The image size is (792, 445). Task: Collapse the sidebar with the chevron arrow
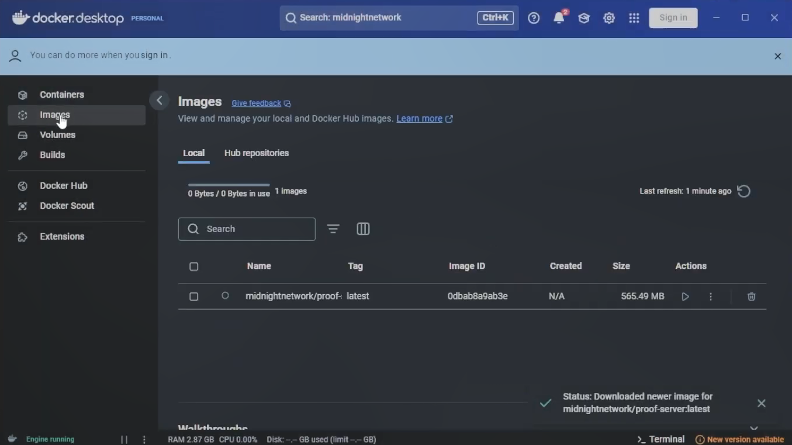tap(159, 100)
